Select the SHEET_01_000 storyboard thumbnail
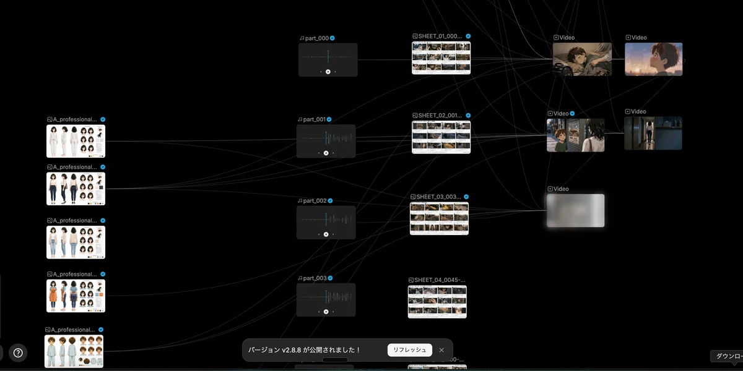 click(x=441, y=58)
